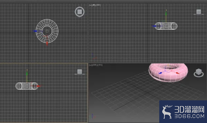The width and height of the screenshot is (207, 123).
Task: Open the view name label menu in top-right viewport
Action: coord(94,5)
